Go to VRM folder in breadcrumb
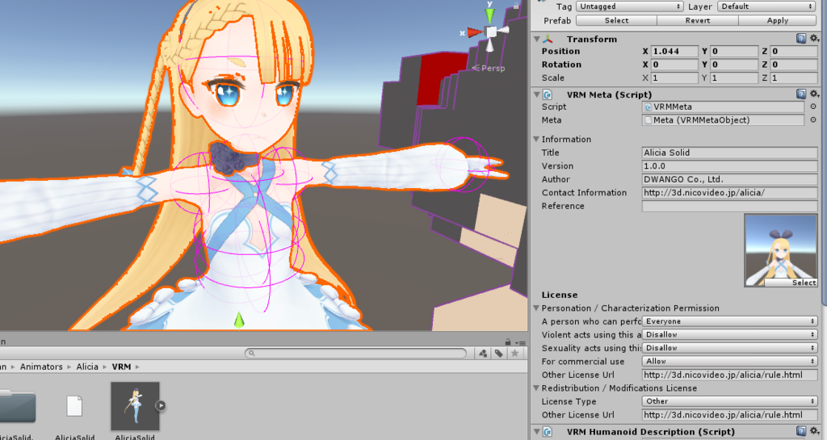 (x=121, y=367)
